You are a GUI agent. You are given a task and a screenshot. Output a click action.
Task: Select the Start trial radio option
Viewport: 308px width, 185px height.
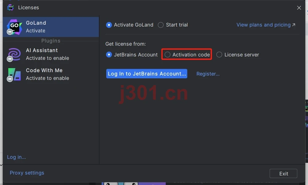161,25
